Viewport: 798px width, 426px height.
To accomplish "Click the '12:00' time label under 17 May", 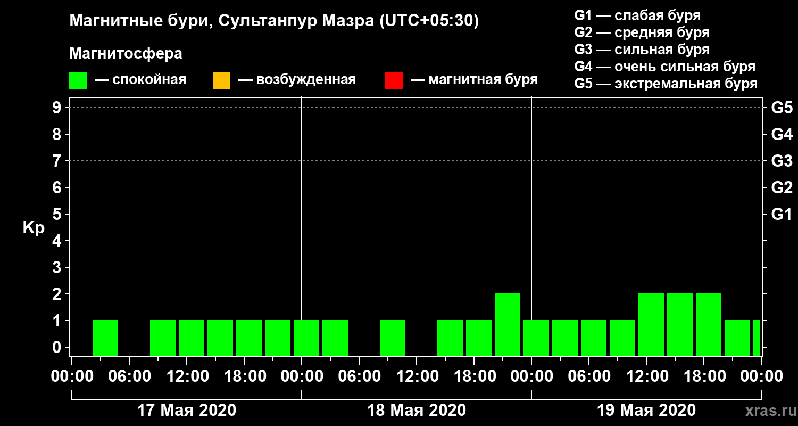I will 187,376.
